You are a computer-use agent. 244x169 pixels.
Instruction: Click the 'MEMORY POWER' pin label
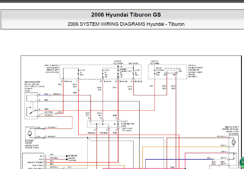coord(35,163)
